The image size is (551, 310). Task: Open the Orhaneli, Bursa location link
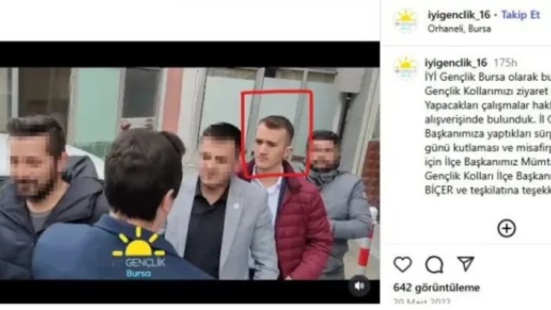pos(459,29)
